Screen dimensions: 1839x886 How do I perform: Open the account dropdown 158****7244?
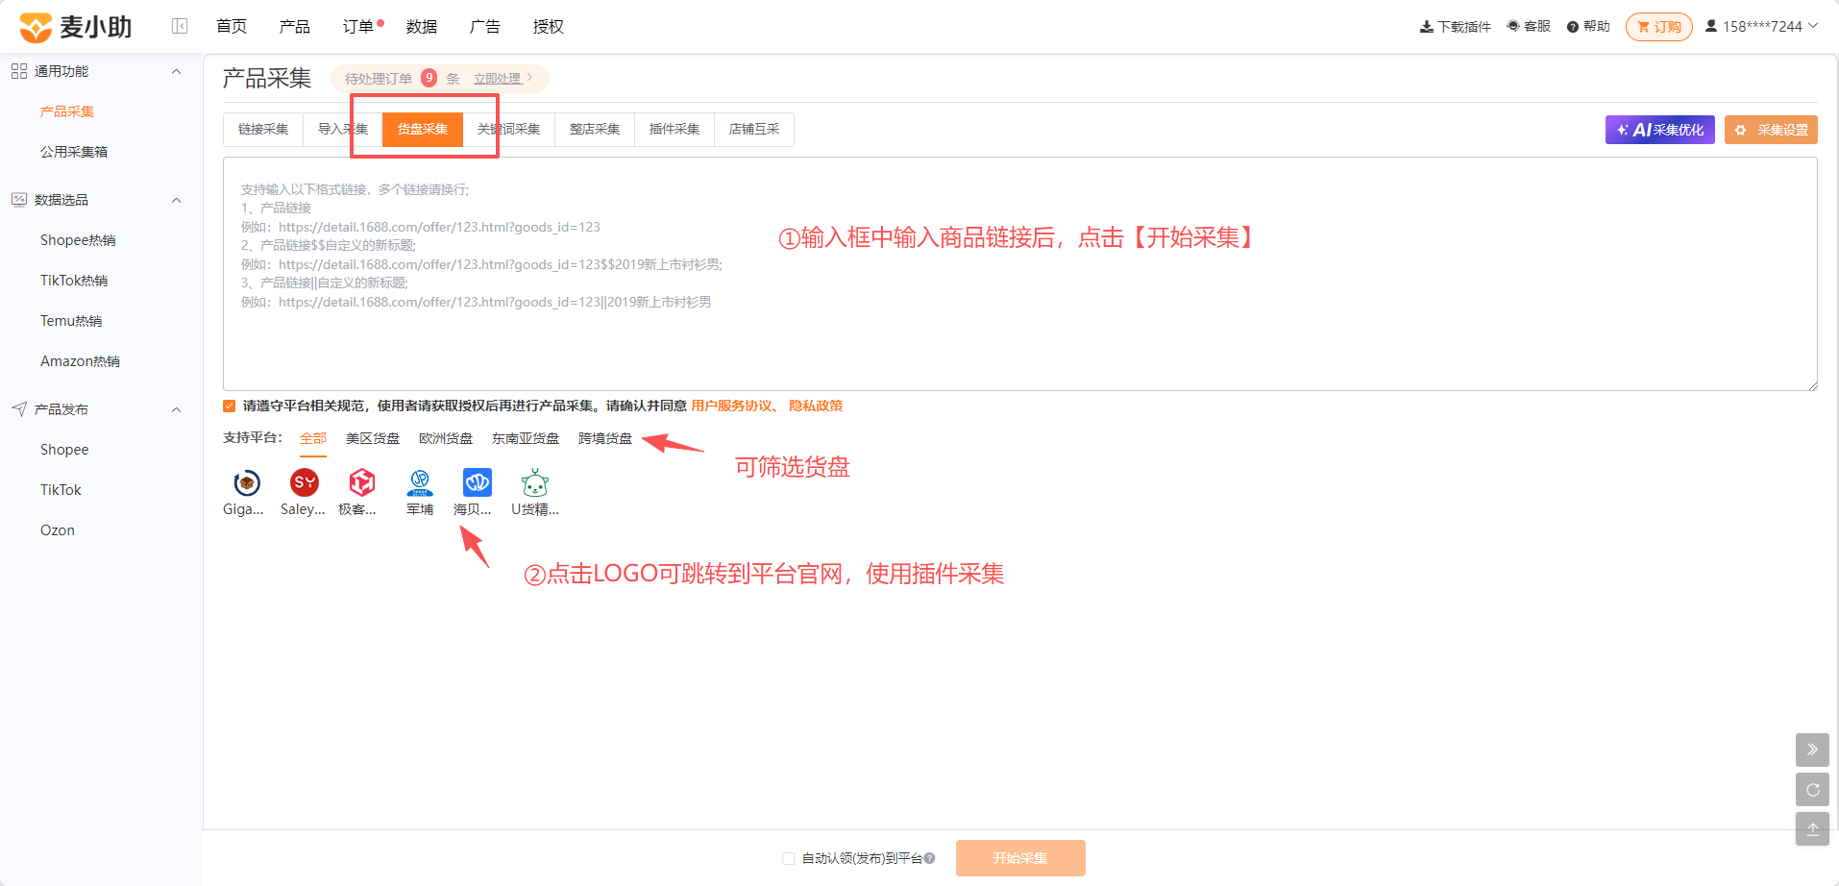click(1761, 26)
